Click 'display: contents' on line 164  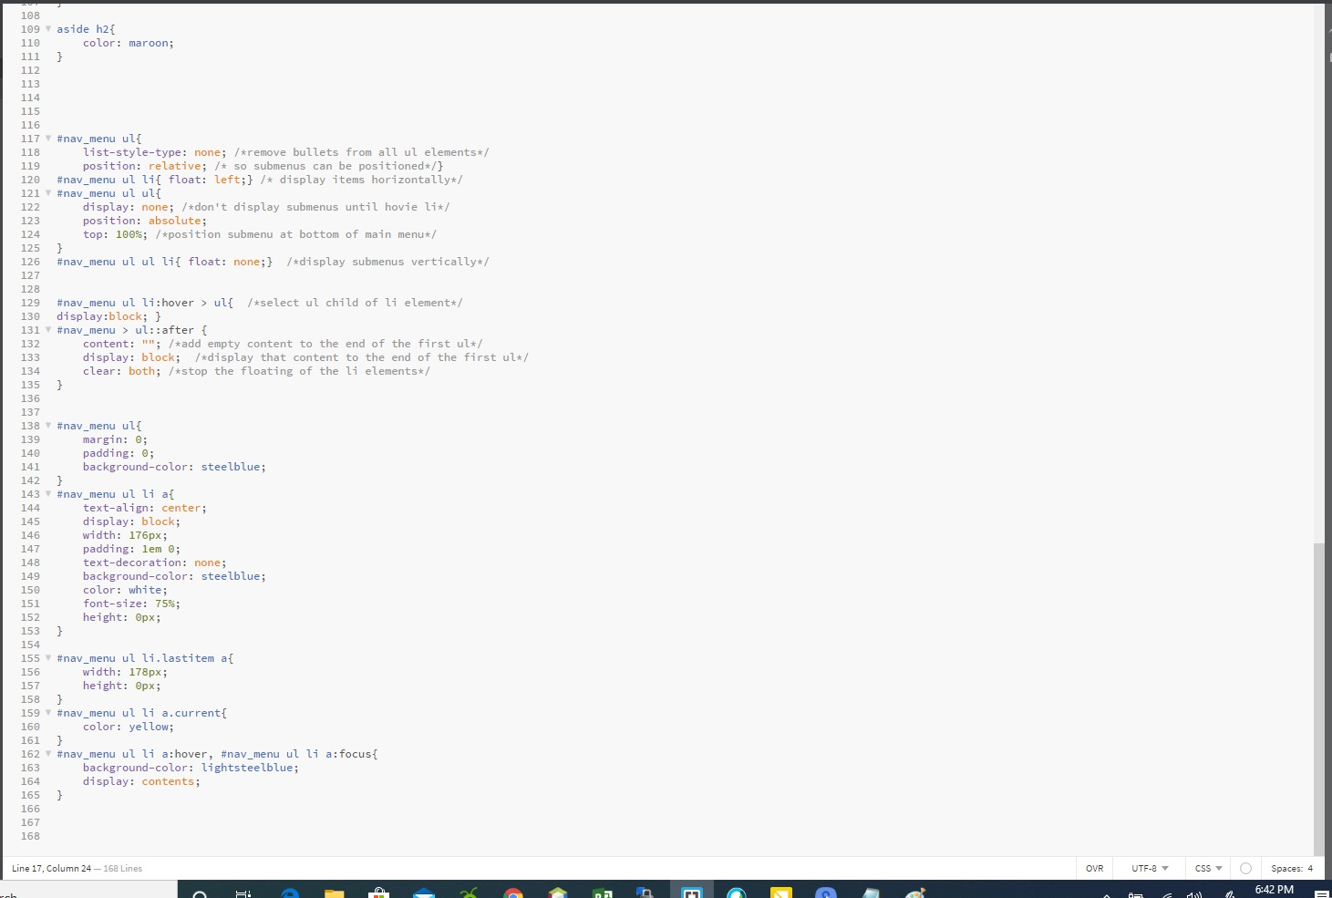pos(139,781)
